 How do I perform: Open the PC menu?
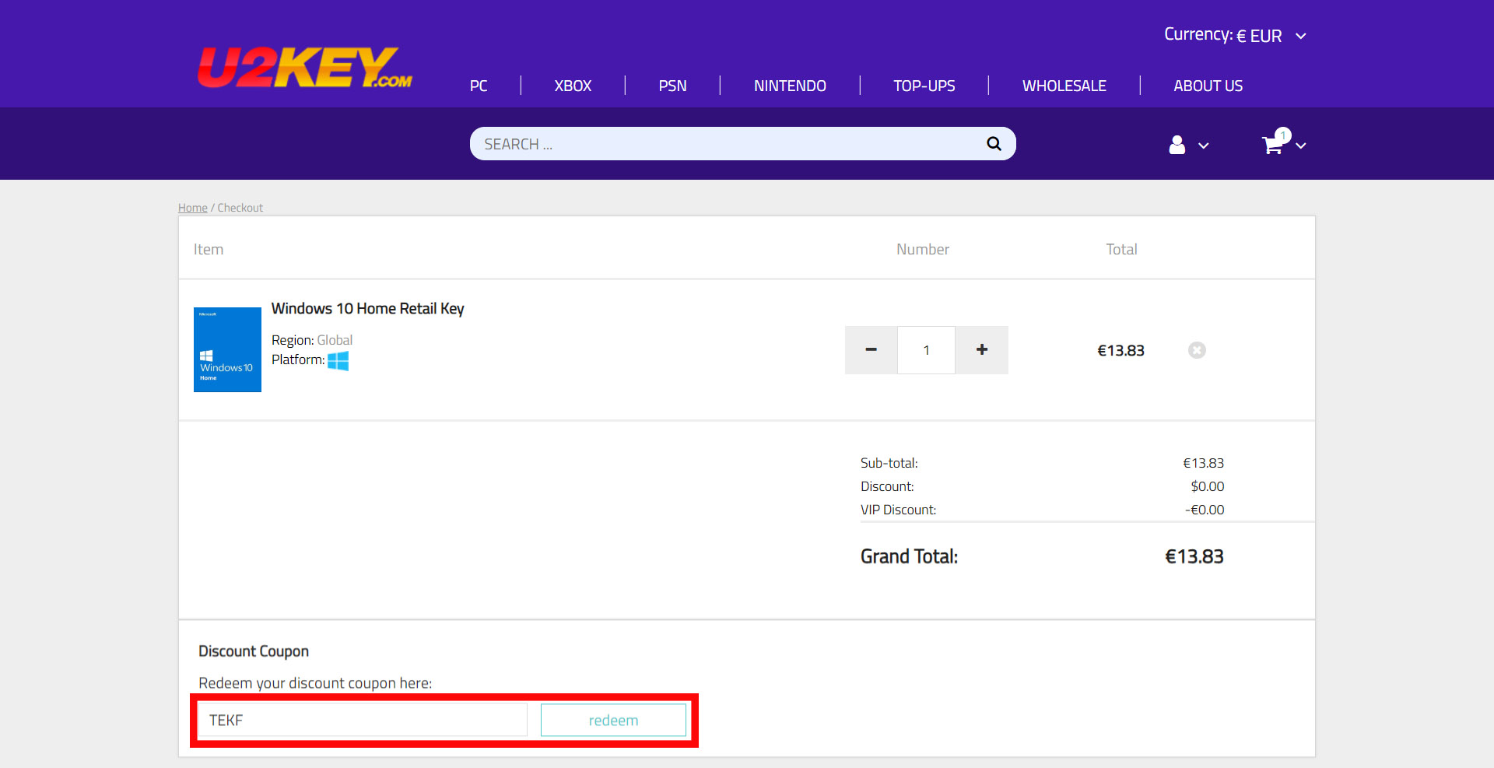(479, 86)
